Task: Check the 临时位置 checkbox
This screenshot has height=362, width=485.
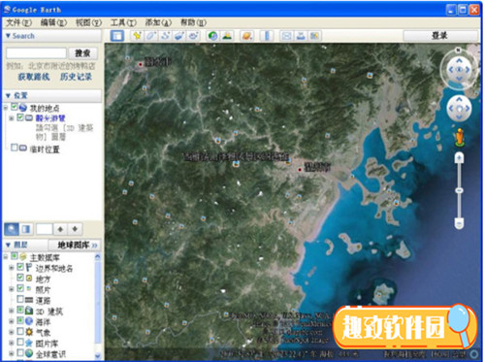Action: point(15,148)
